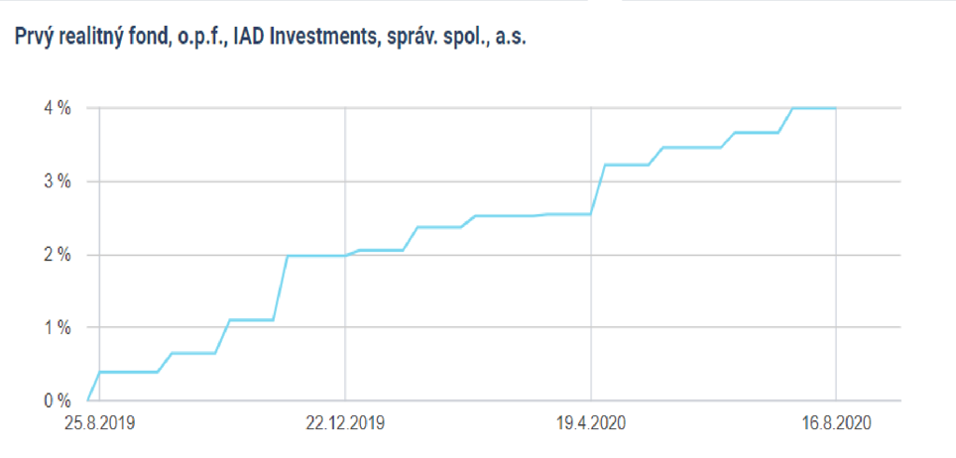Select the 2 % y-axis label

point(57,255)
